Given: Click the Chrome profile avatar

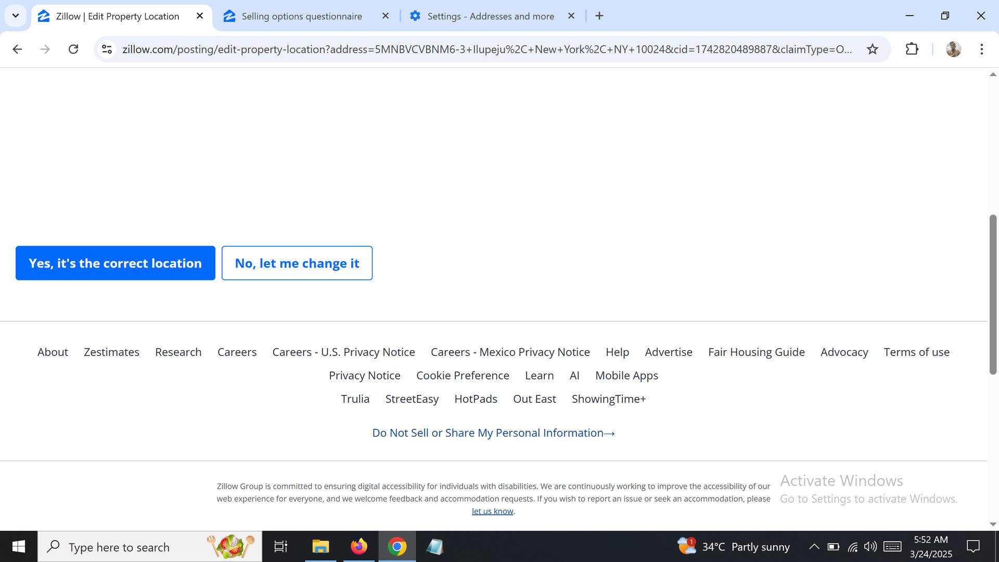Looking at the screenshot, I should [953, 49].
